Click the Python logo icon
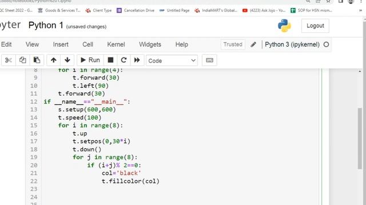This screenshot has width=366, height=205. (x=284, y=26)
